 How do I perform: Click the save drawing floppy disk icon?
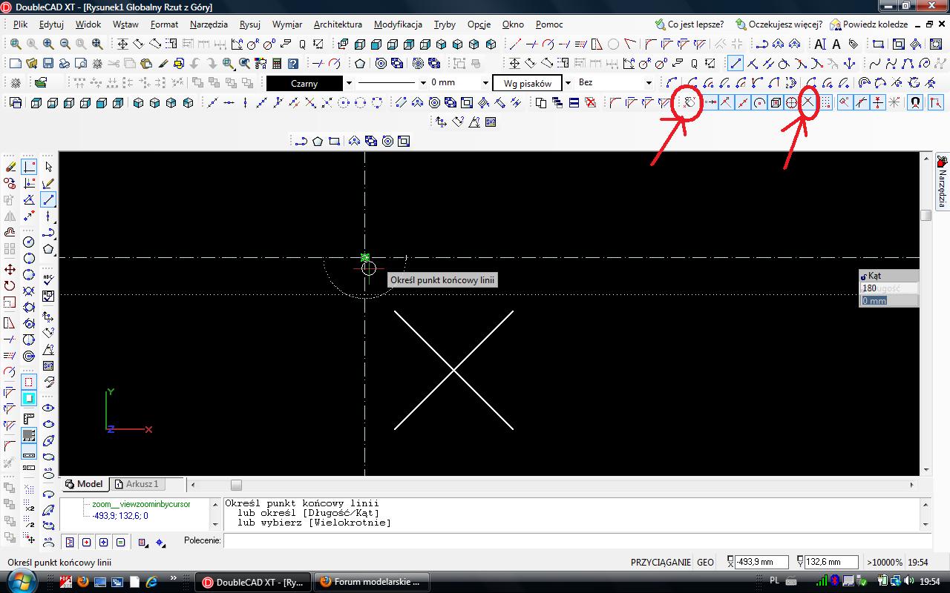(47, 64)
